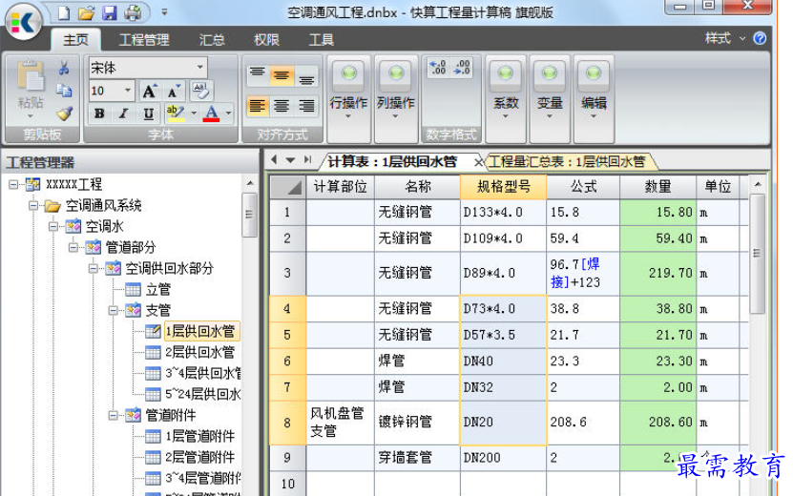This screenshot has width=793, height=496.
Task: Switch to 工程量汇总表：1层供回水管 tab
Action: [567, 162]
